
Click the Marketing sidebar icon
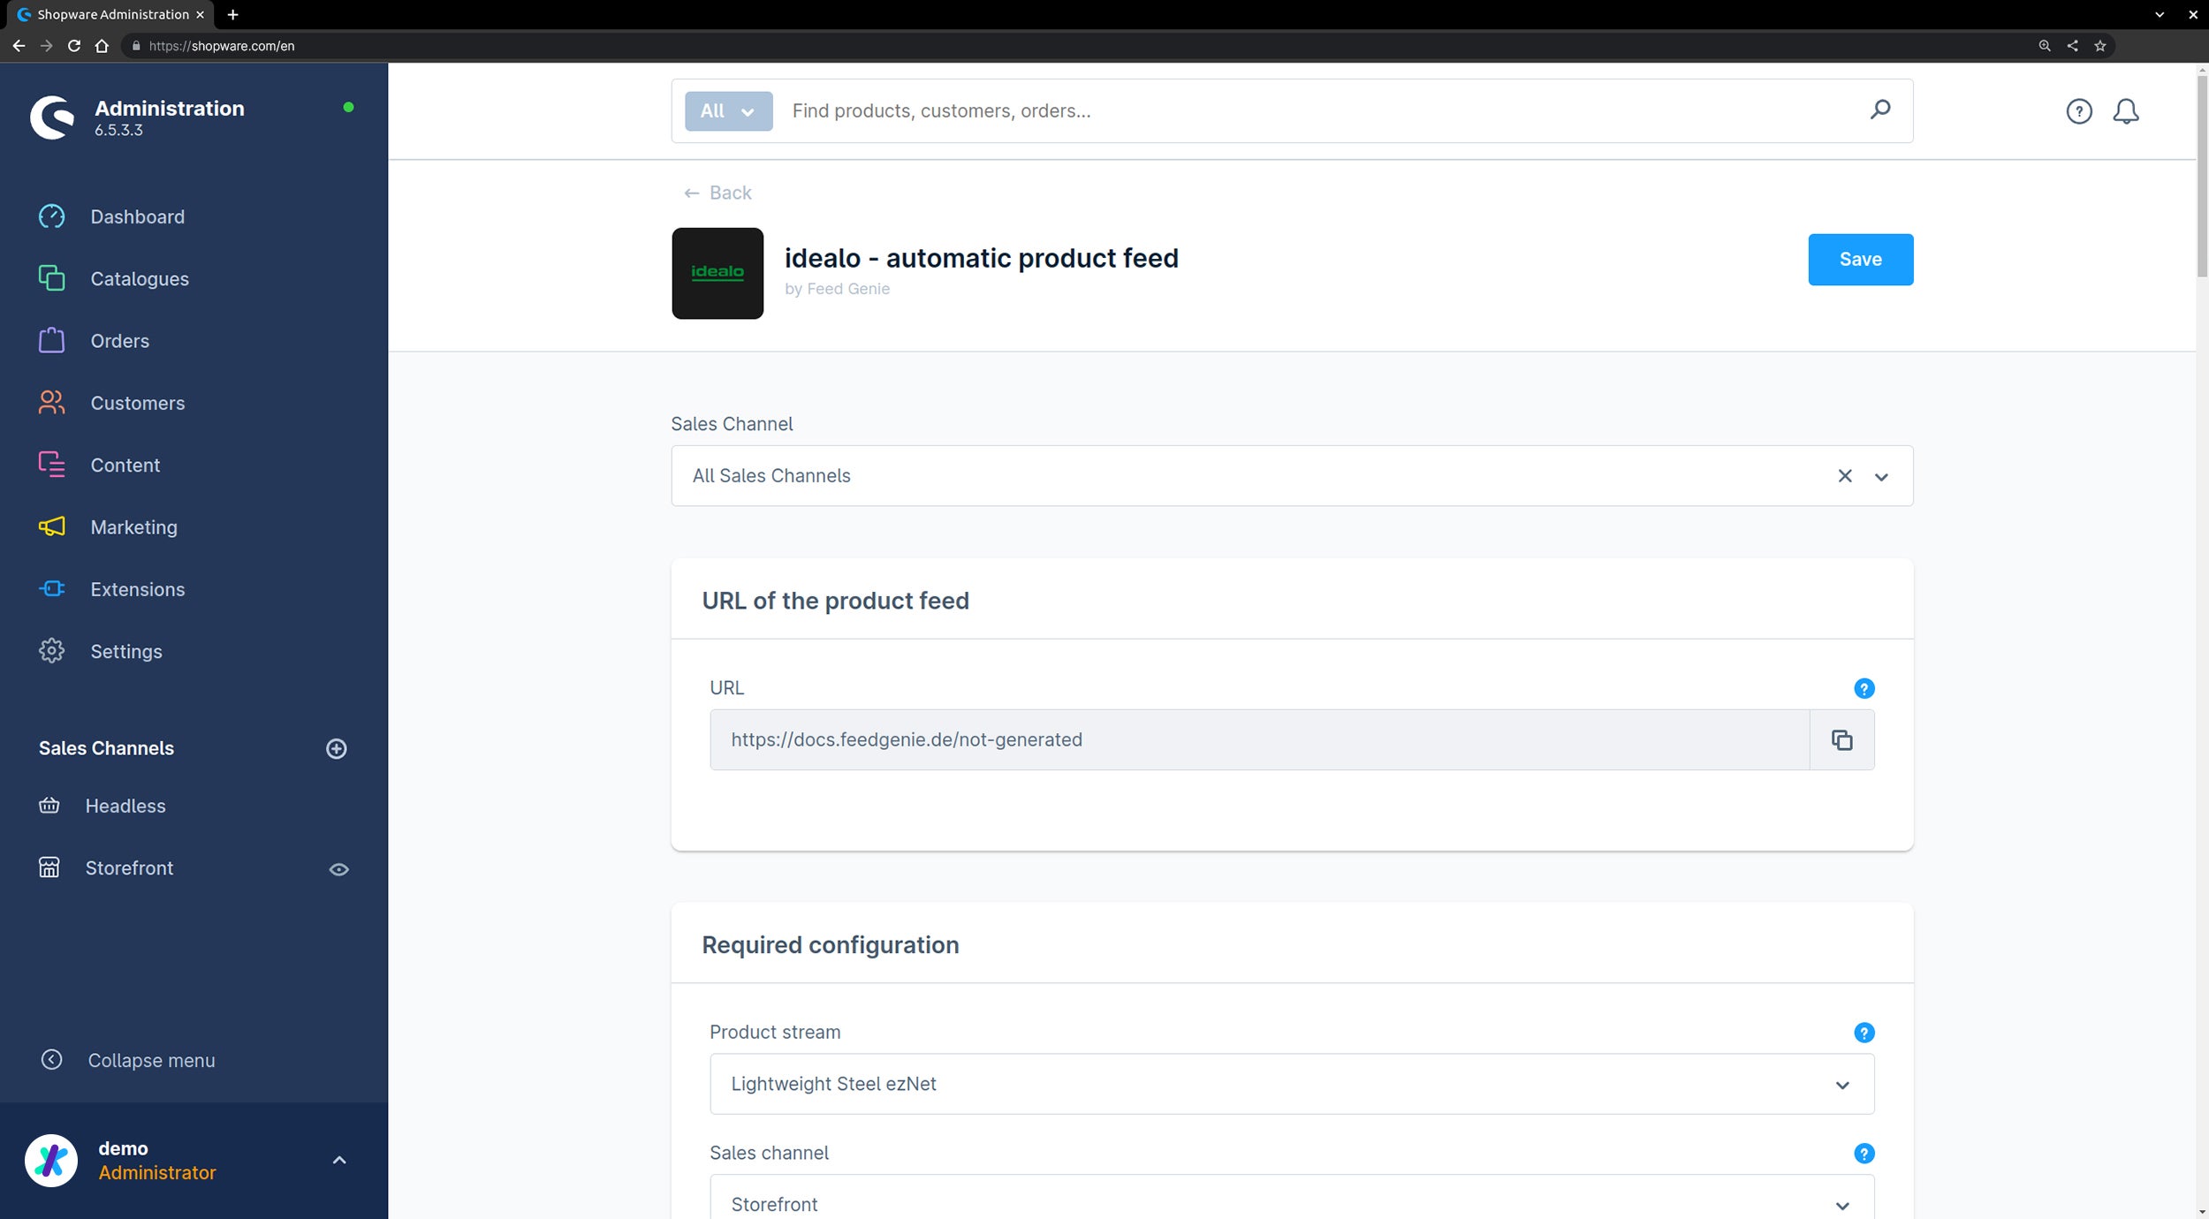(x=51, y=527)
